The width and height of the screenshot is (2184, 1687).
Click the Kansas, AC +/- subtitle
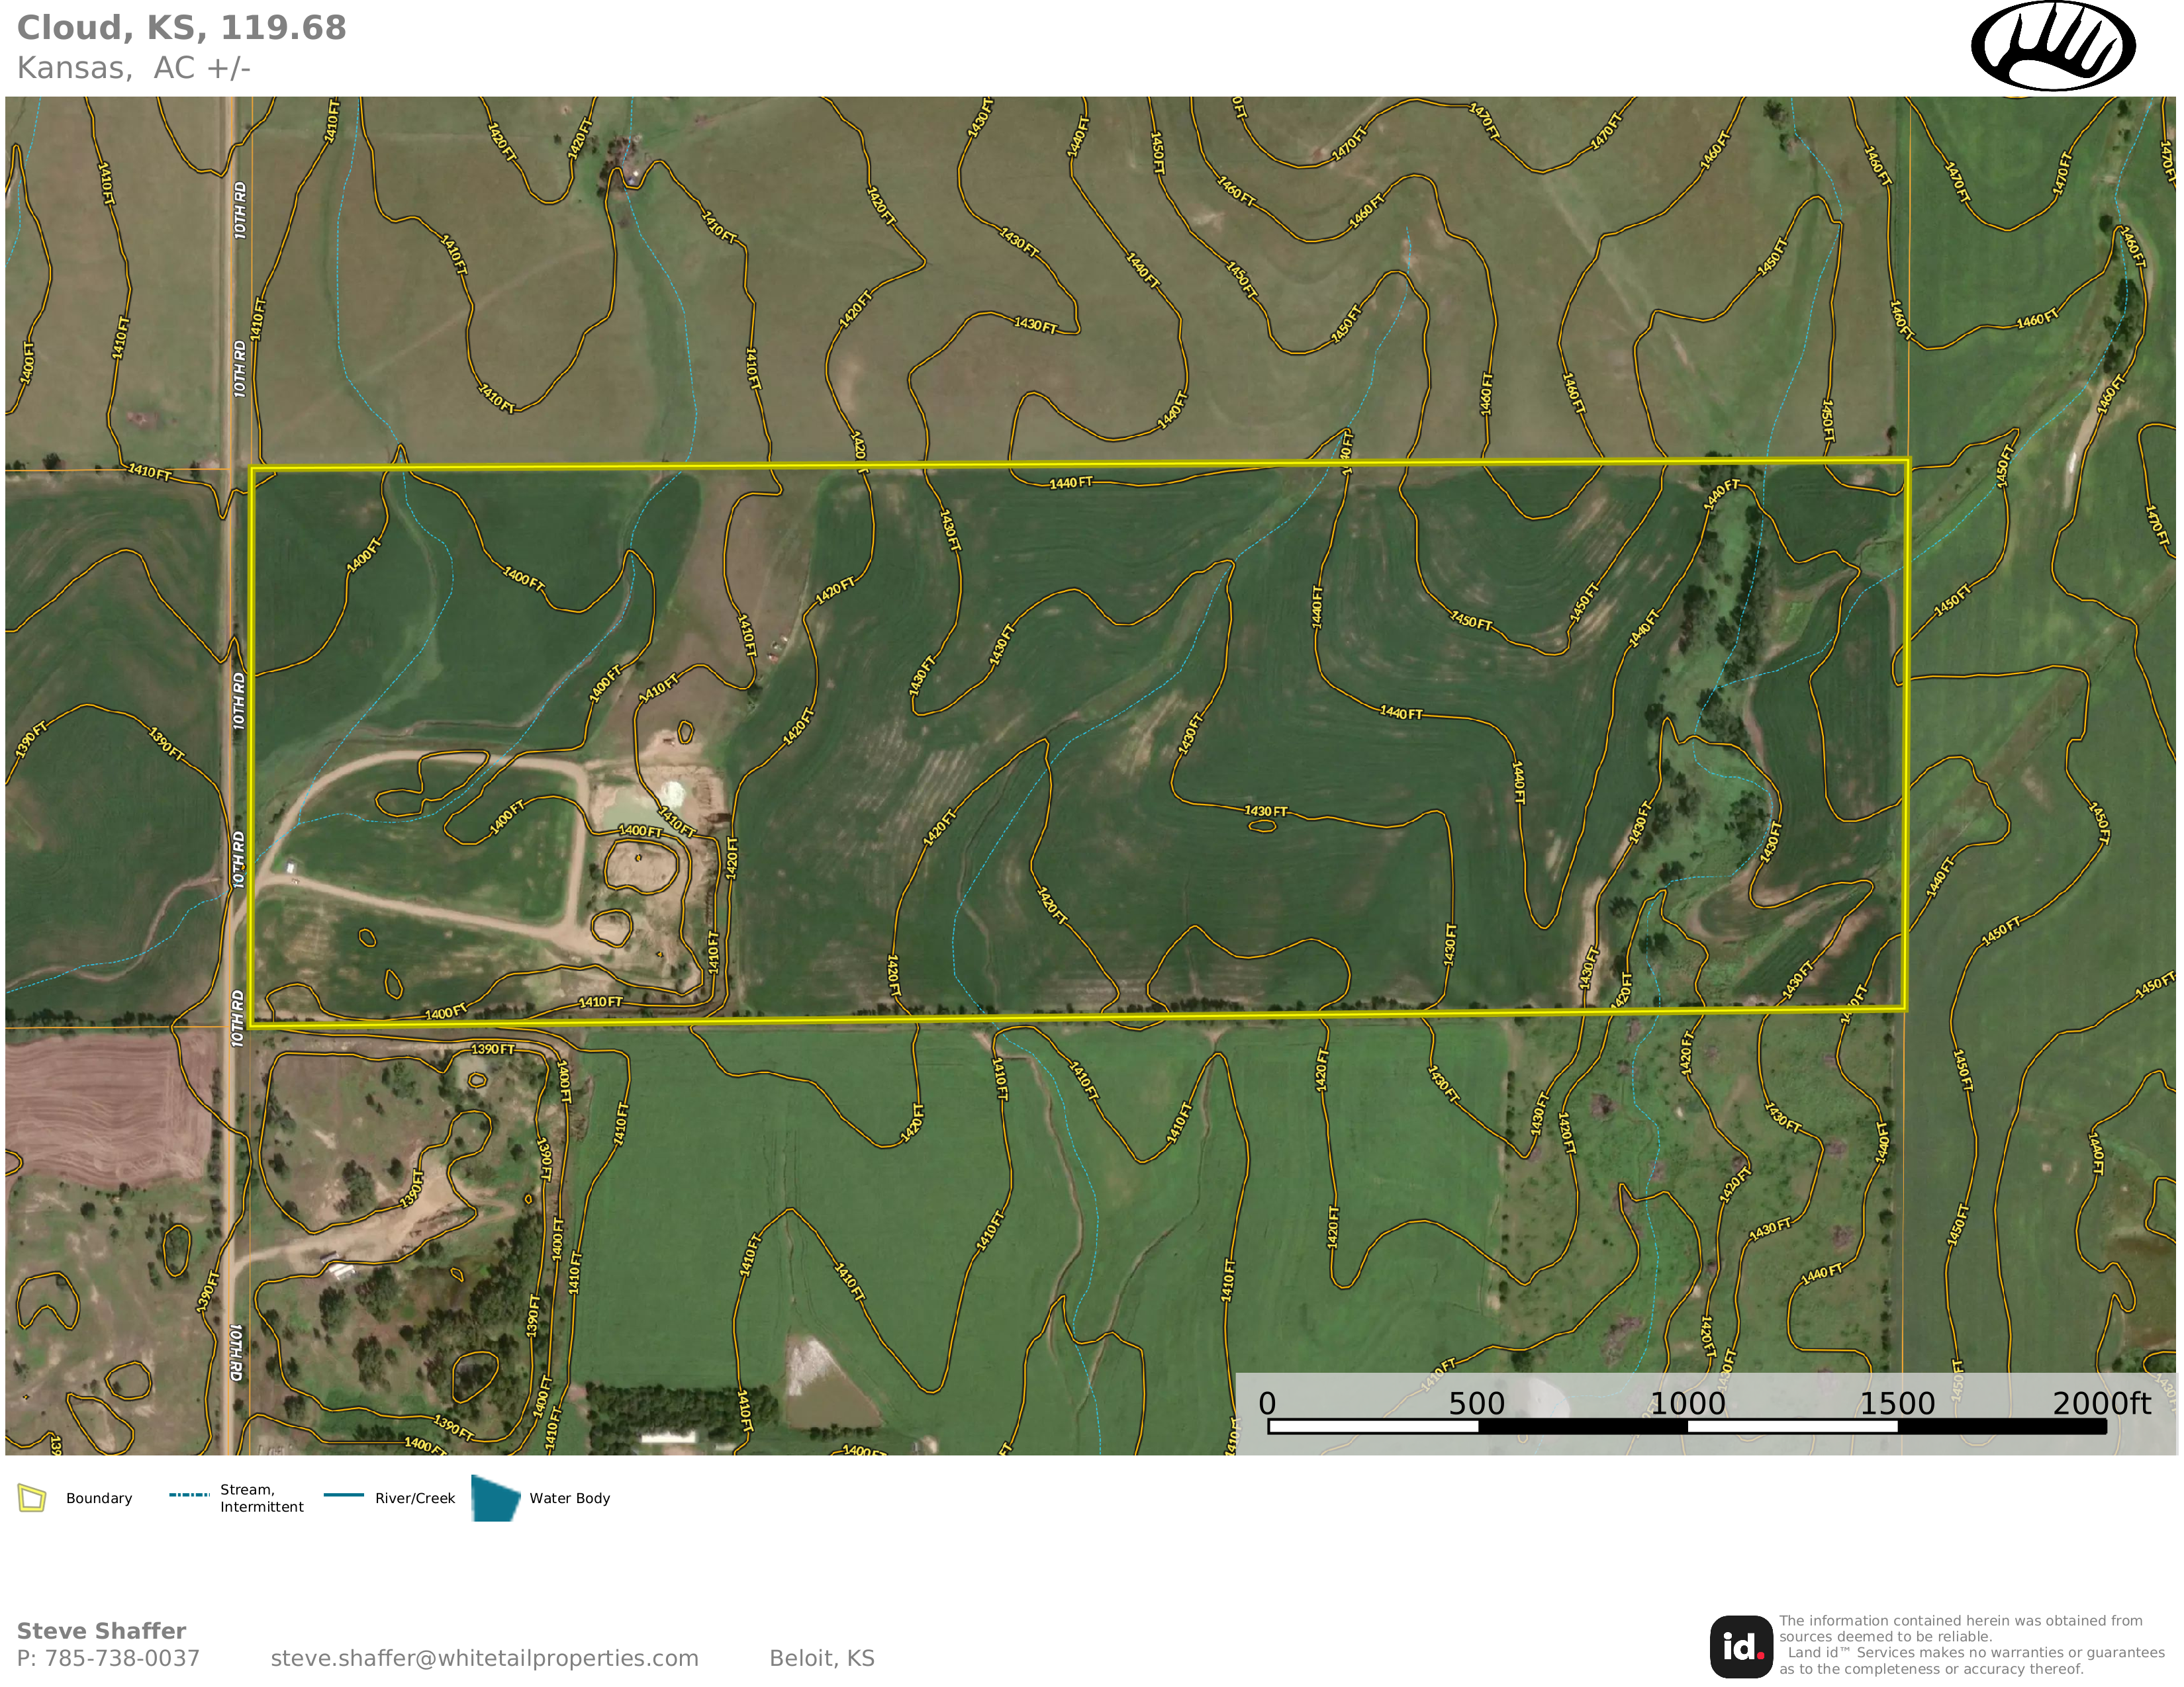133,68
